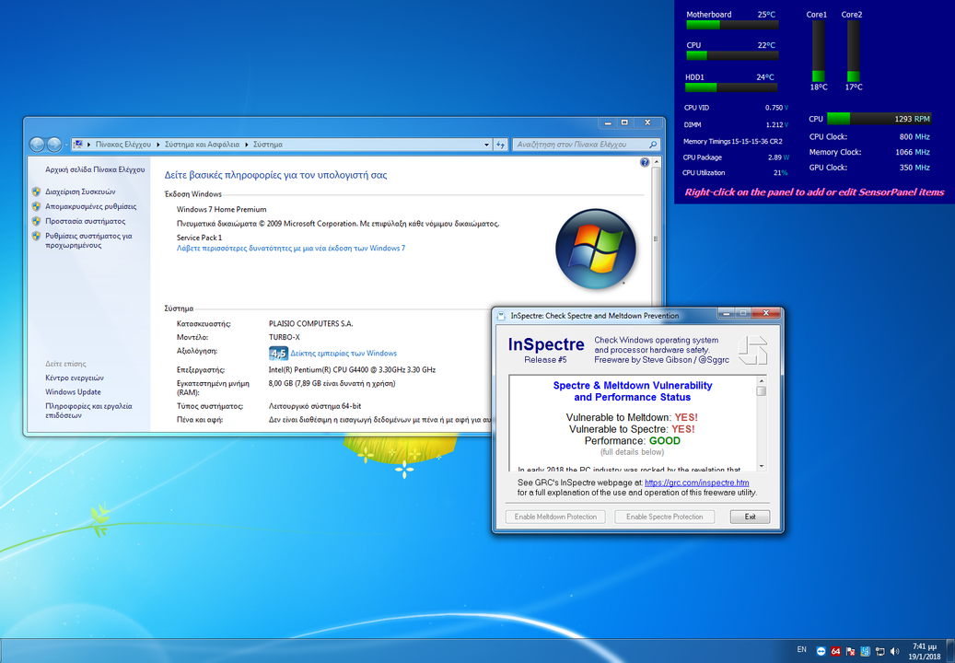
Task: Open the address bar history dropdown
Action: pyautogui.click(x=486, y=145)
